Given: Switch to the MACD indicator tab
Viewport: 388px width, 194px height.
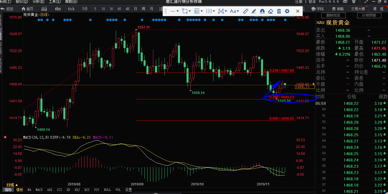Looking at the screenshot, I should pyautogui.click(x=39, y=190).
